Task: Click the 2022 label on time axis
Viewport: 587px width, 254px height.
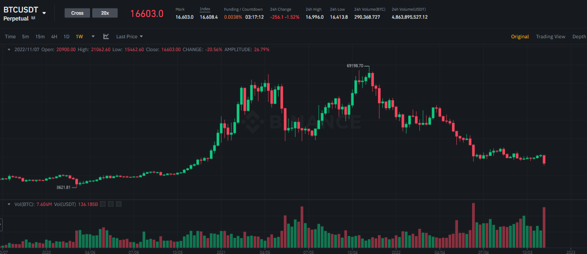Action: click(x=396, y=251)
